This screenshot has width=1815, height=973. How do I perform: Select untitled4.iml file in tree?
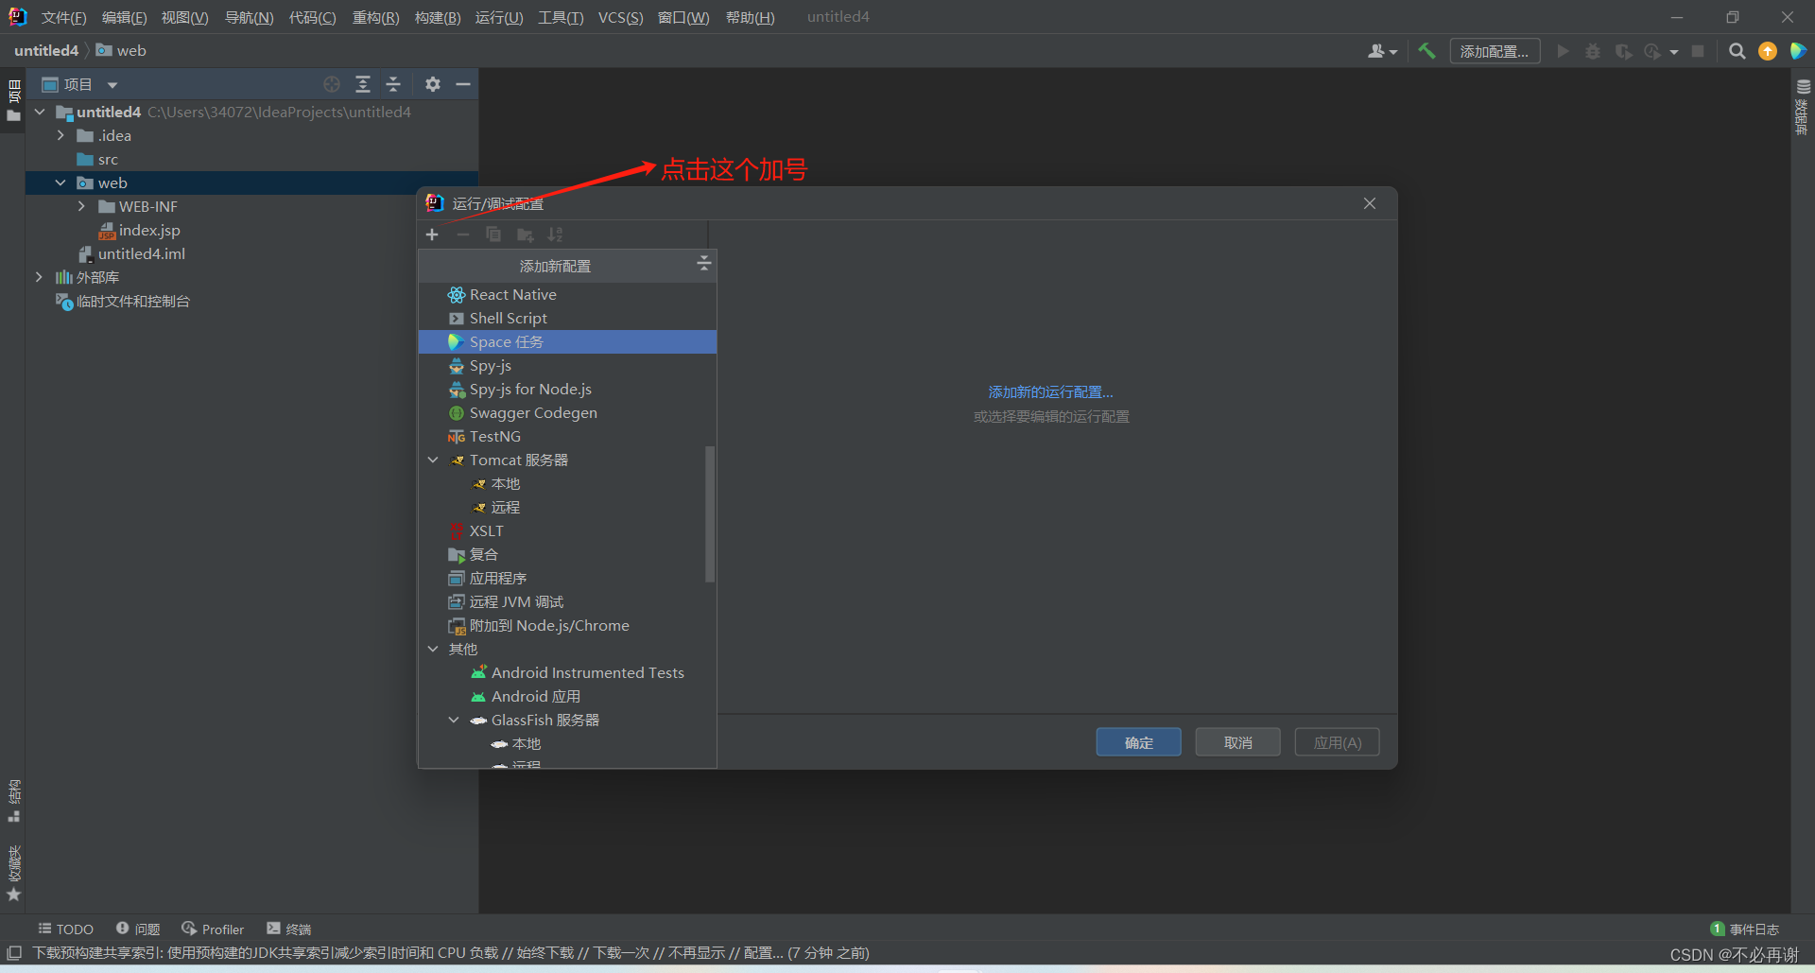[132, 254]
